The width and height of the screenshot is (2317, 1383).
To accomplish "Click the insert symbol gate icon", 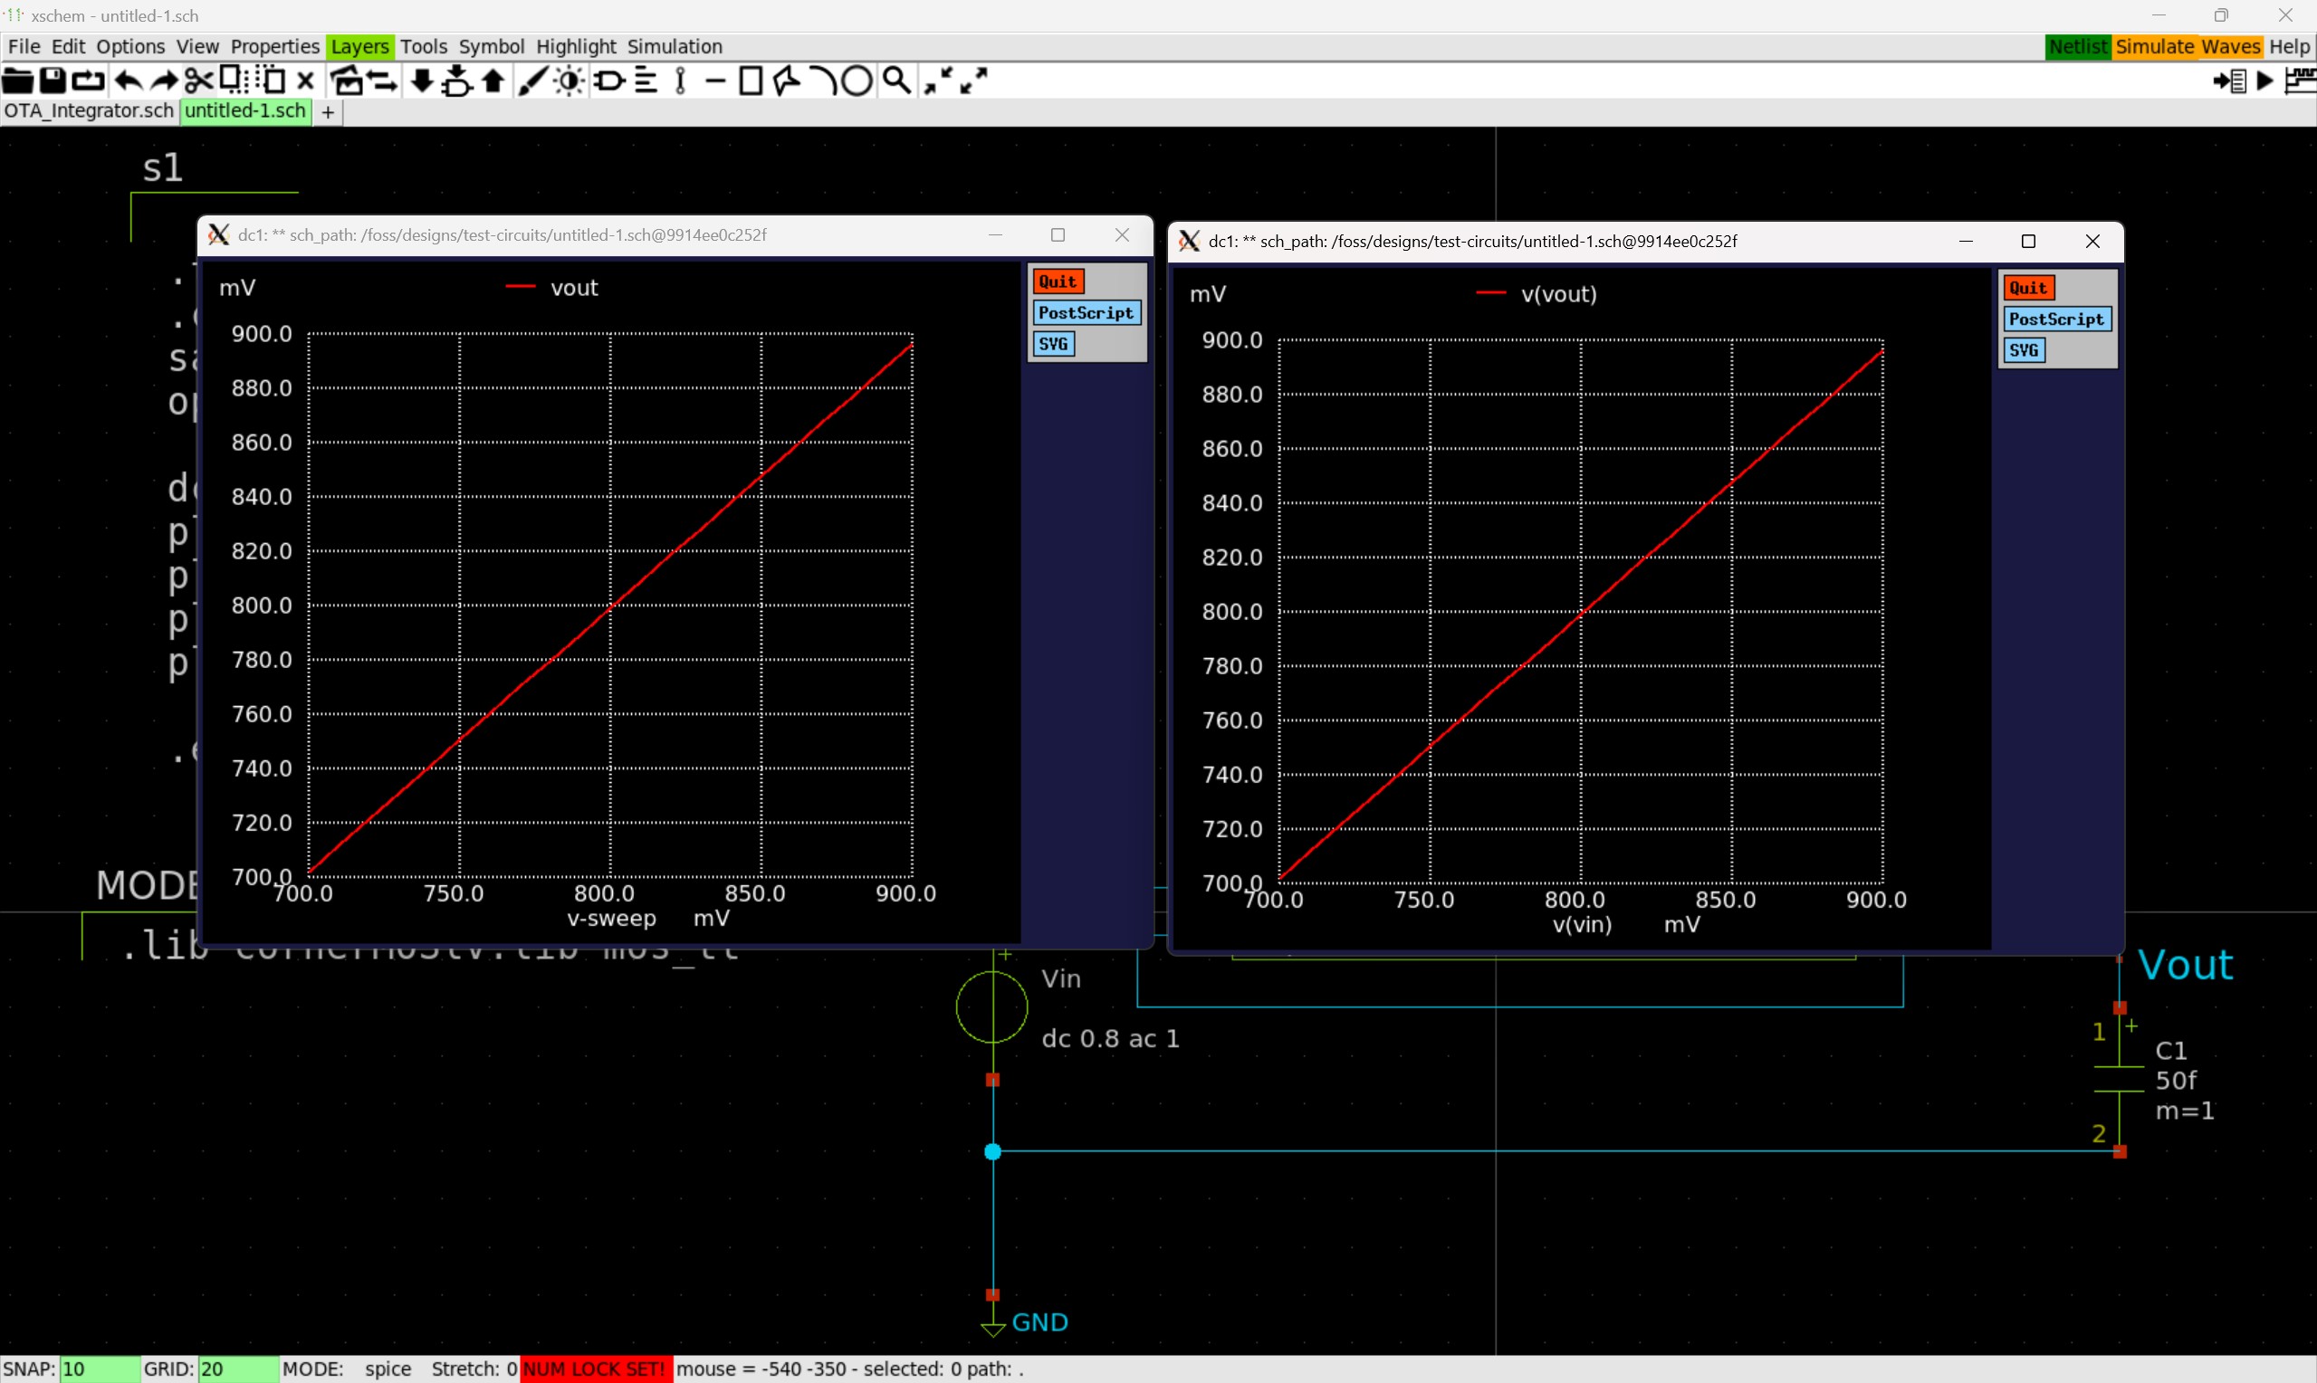I will click(609, 82).
